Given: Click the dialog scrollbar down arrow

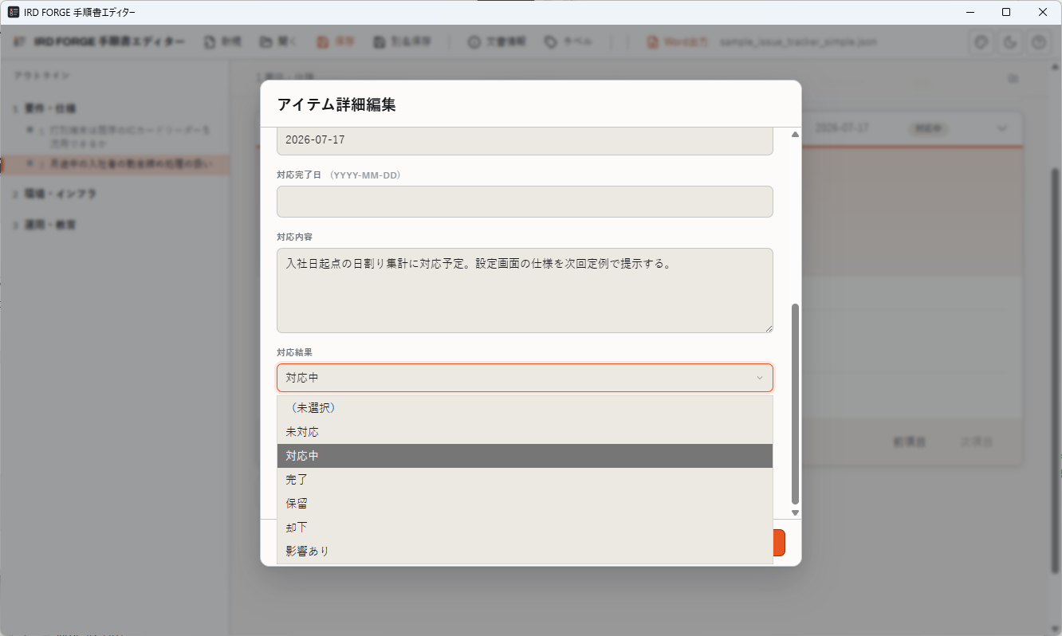Looking at the screenshot, I should [x=795, y=512].
